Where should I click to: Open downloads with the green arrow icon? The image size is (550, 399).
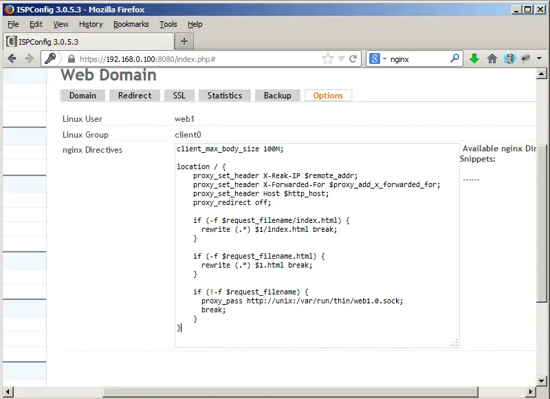pyautogui.click(x=474, y=58)
